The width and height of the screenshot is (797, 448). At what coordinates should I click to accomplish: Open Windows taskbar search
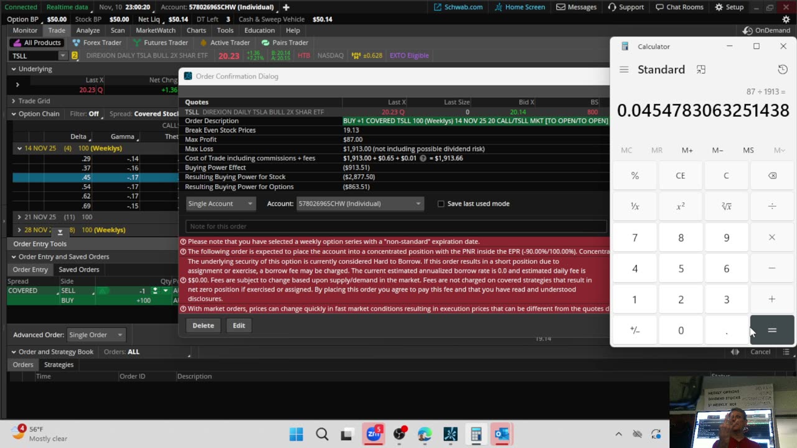click(322, 434)
